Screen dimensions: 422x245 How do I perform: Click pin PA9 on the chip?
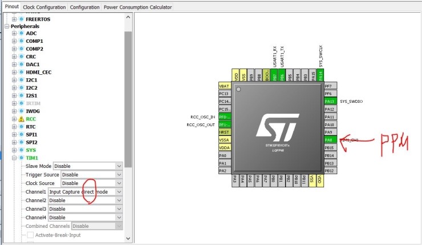(x=330, y=132)
